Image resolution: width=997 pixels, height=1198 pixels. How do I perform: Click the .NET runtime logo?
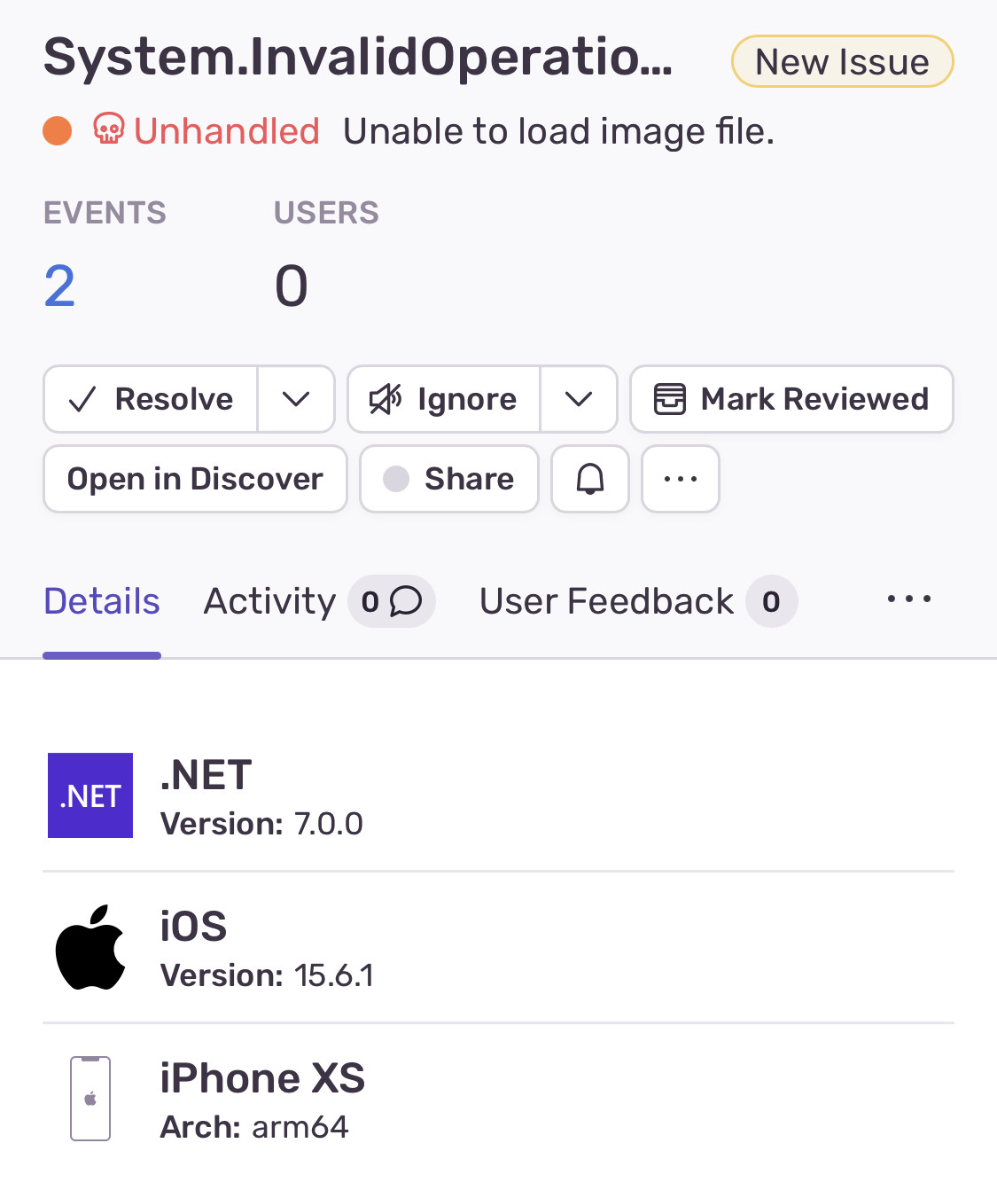90,795
